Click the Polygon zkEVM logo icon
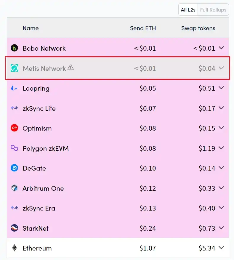Image resolution: width=234 pixels, height=260 pixels. coord(14,148)
